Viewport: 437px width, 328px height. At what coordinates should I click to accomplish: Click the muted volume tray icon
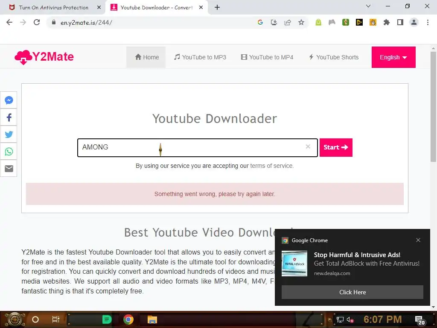(x=350, y=319)
